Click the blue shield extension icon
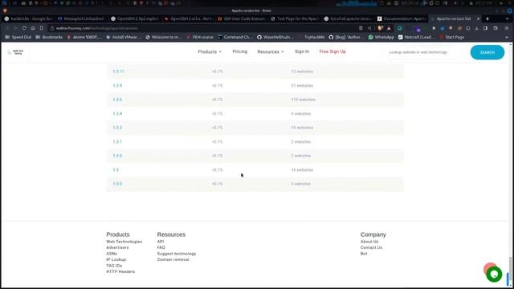 pyautogui.click(x=443, y=29)
